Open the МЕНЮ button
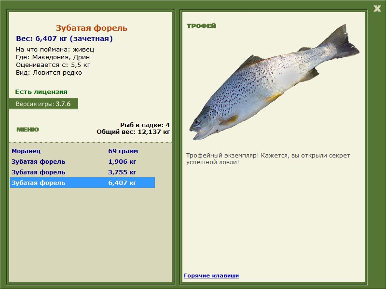Viewport: 386px width, 289px height. tap(28, 130)
